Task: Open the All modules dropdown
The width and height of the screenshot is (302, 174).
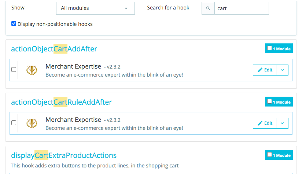Action: 95,8
